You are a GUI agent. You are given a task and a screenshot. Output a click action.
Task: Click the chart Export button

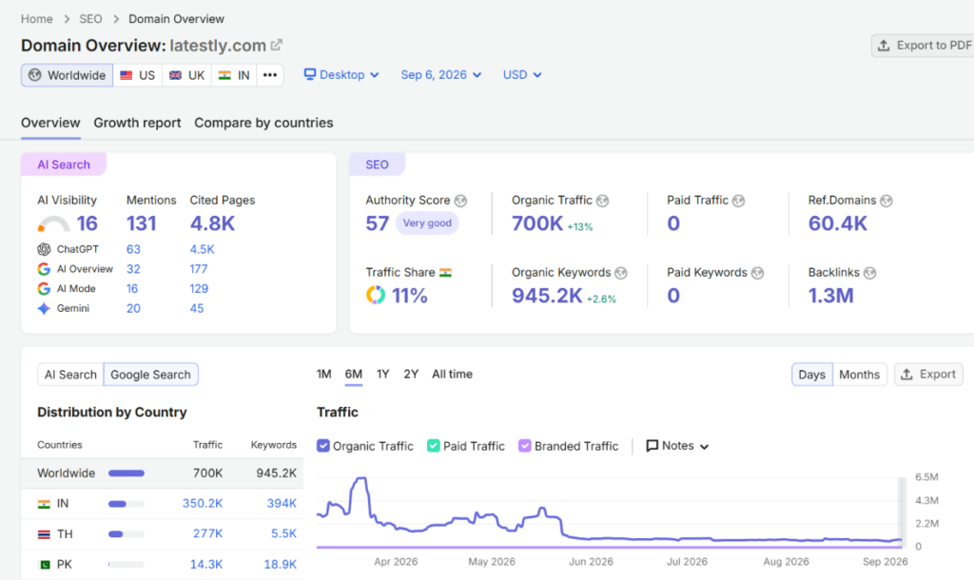[x=928, y=375]
